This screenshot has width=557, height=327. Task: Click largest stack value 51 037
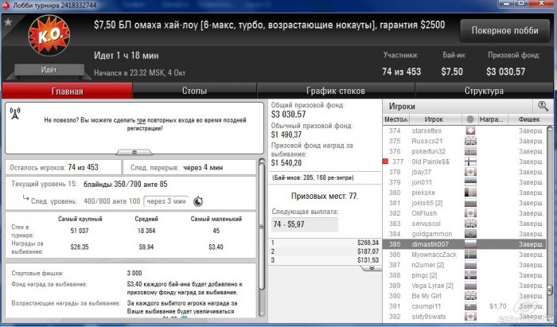click(x=80, y=231)
